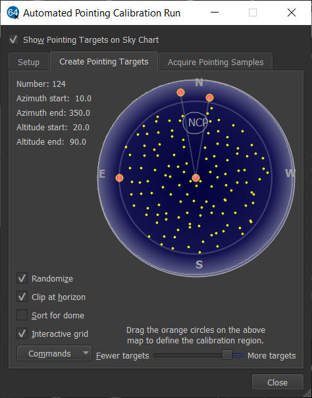Click the app icon in title bar

click(x=13, y=12)
